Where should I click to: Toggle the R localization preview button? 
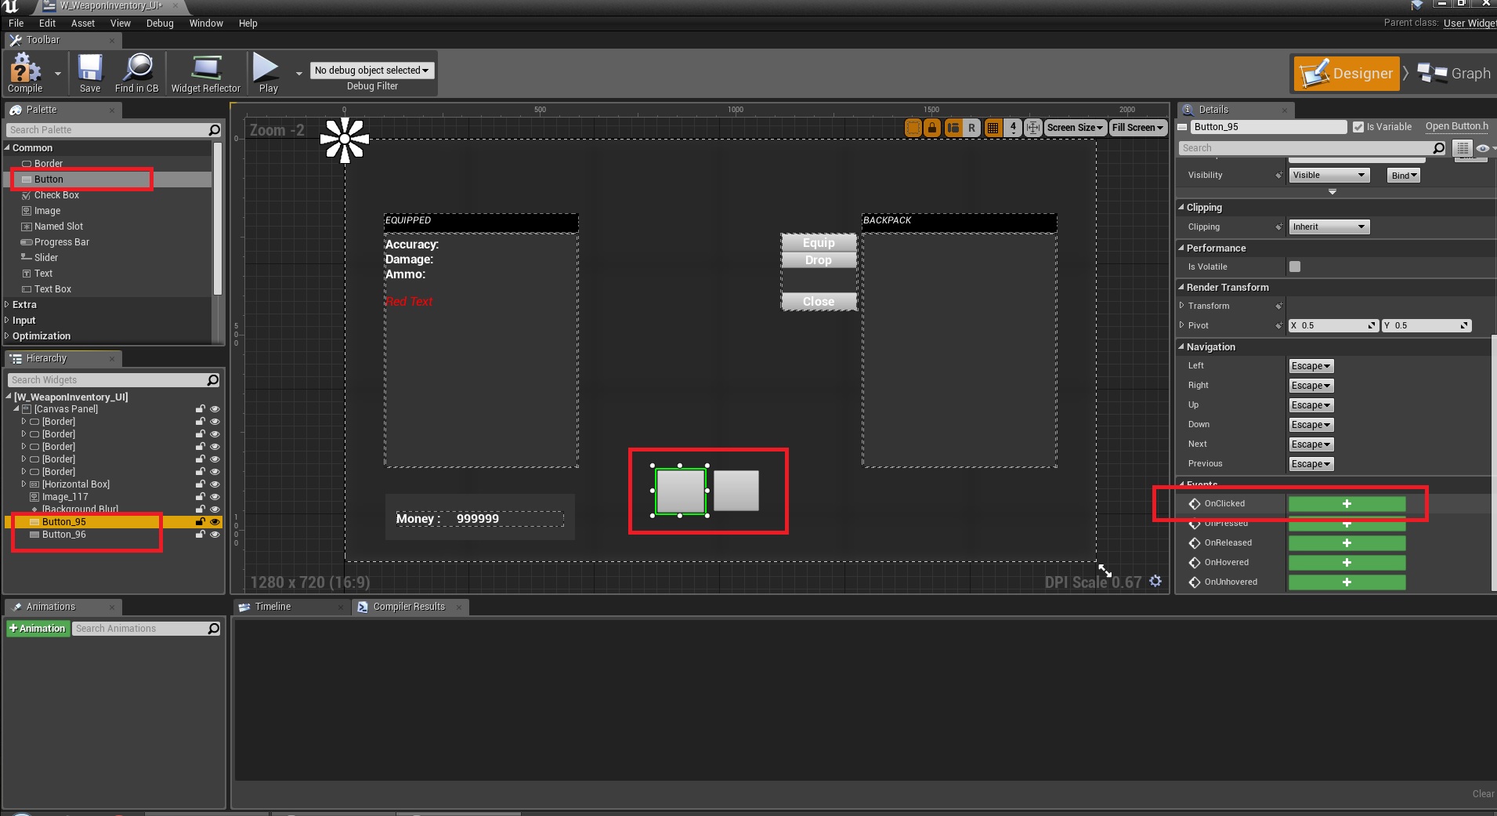971,128
